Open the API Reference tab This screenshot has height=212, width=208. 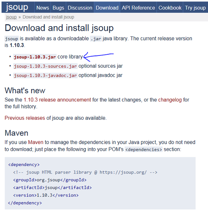click(x=138, y=8)
